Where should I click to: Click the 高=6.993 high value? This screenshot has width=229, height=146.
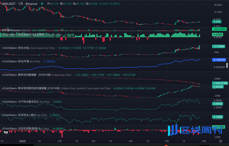66,4
